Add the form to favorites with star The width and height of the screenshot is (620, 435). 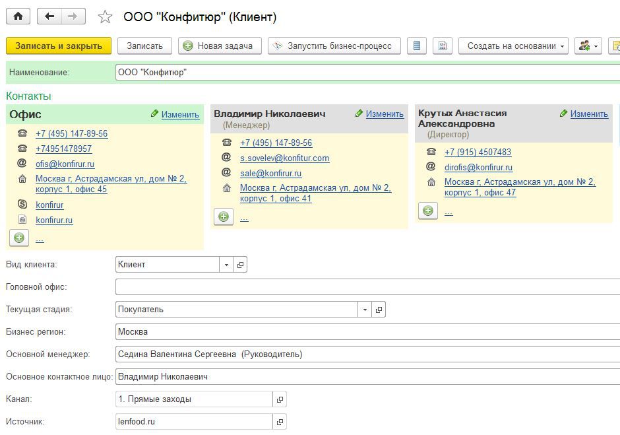click(x=105, y=17)
